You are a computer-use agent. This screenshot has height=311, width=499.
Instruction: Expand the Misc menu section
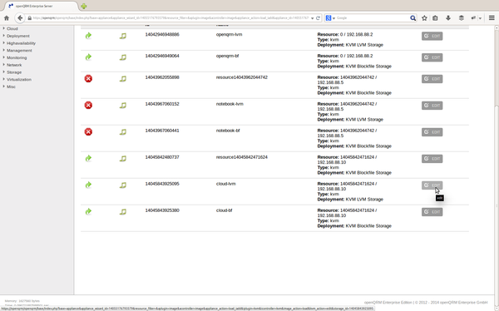pyautogui.click(x=11, y=86)
